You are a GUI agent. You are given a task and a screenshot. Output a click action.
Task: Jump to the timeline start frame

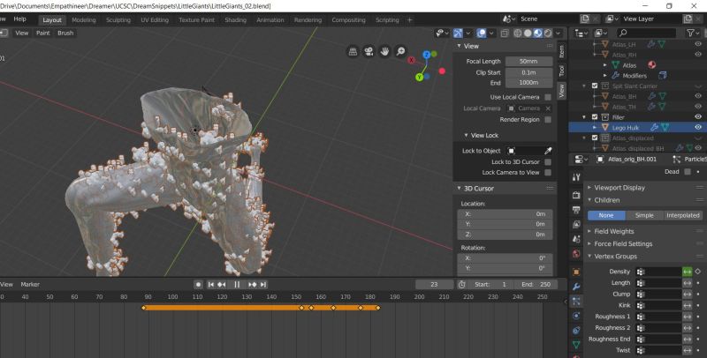click(211, 284)
